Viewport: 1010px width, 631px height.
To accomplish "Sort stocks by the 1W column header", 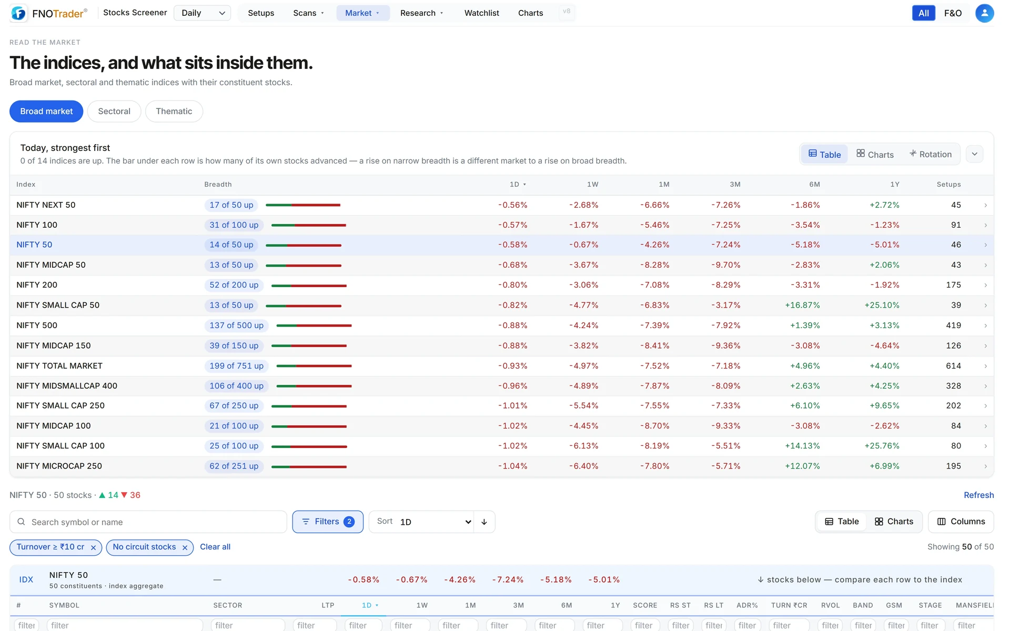I will click(x=422, y=605).
